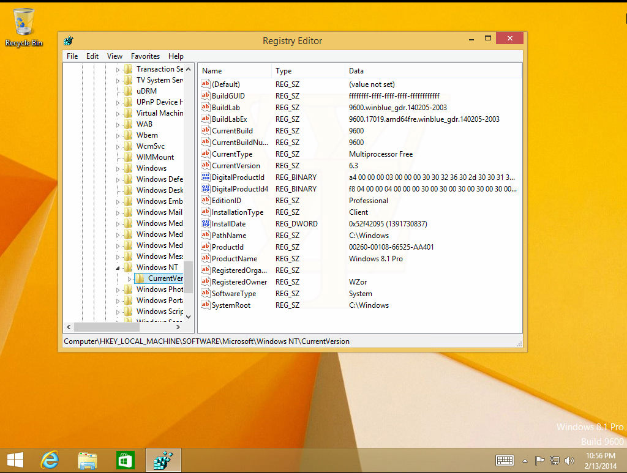Select the DigitalProductId binary value icon
The width and height of the screenshot is (627, 473).
(206, 177)
